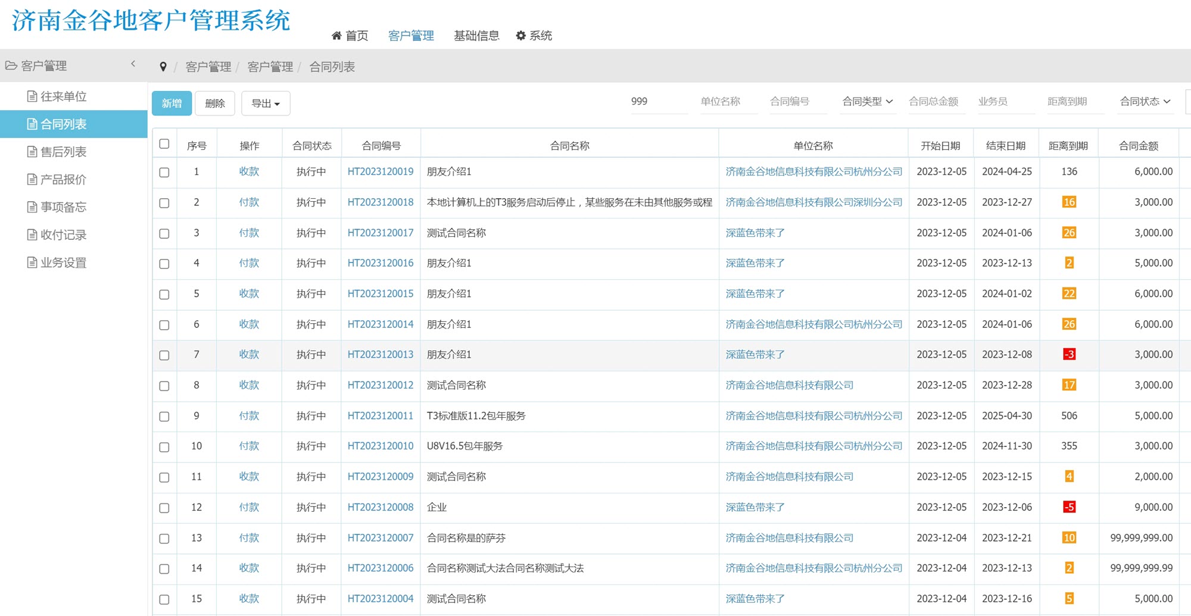
Task: Click the U8V16.5包年服务 contract name
Action: (464, 446)
